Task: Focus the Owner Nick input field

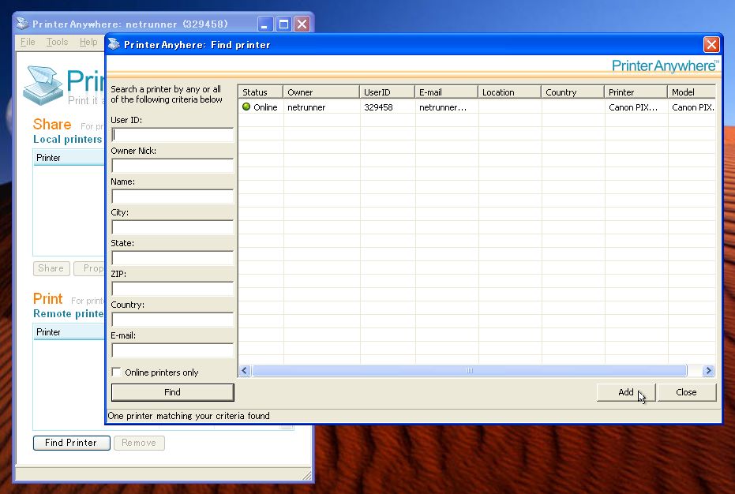Action: point(172,166)
